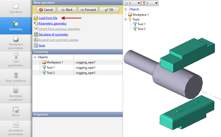Switch to the Workpiece parameters tab

(x=16, y=43)
